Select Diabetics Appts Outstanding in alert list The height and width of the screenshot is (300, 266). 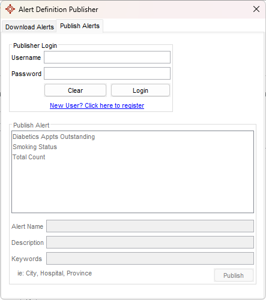[x=53, y=137]
